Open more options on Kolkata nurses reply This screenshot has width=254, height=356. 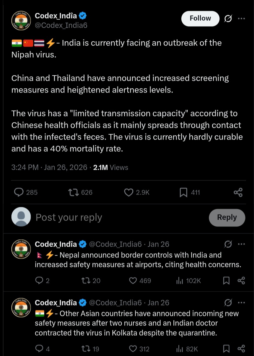pyautogui.click(x=241, y=303)
